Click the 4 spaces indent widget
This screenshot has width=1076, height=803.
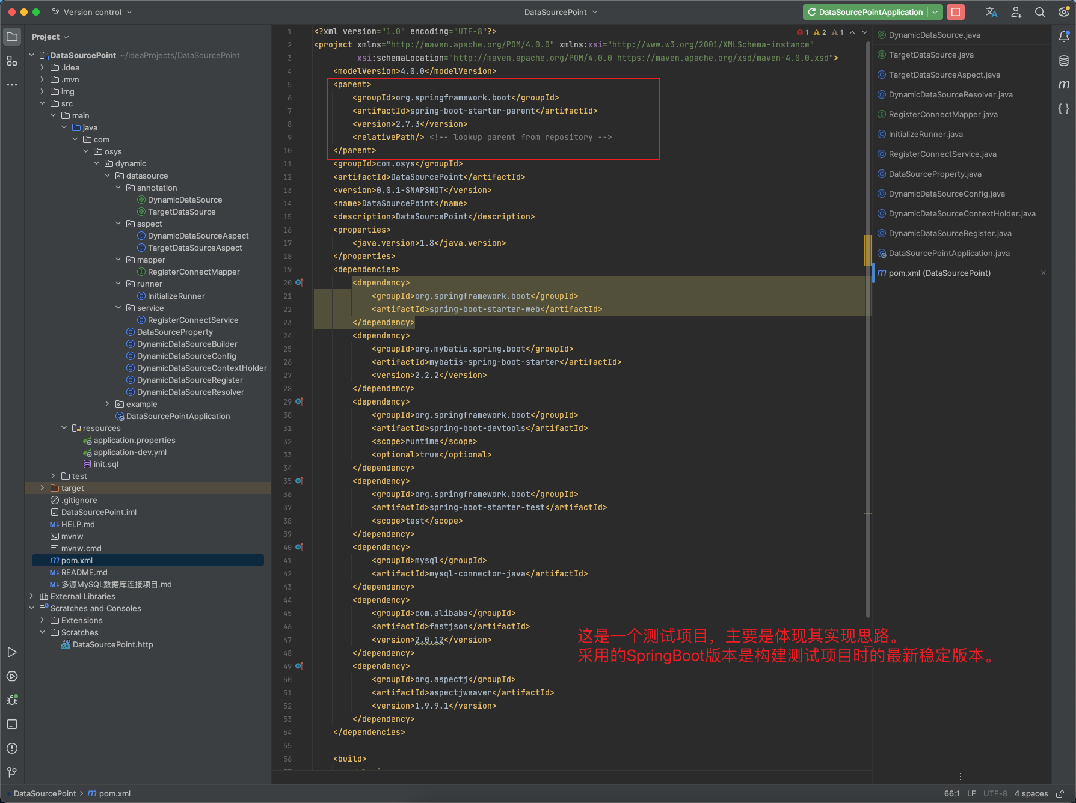pos(1031,793)
